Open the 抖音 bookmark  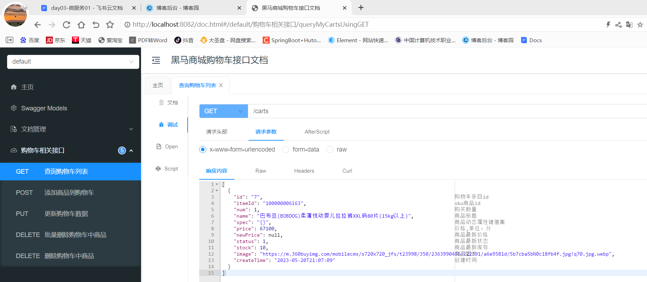tap(184, 40)
